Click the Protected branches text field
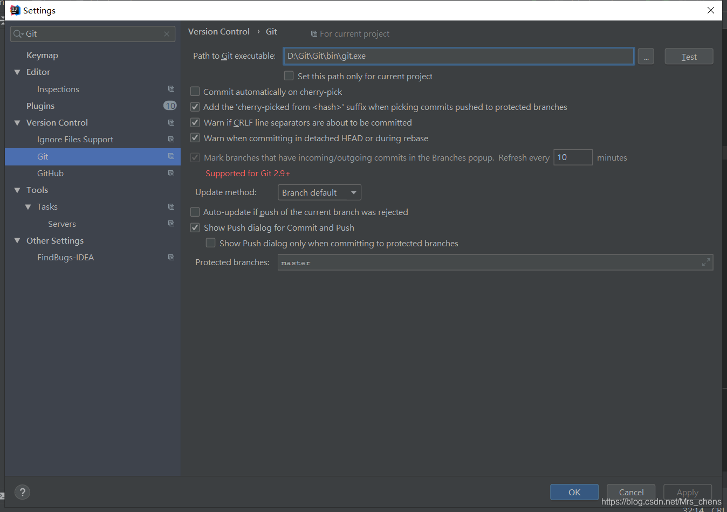 [x=495, y=262]
